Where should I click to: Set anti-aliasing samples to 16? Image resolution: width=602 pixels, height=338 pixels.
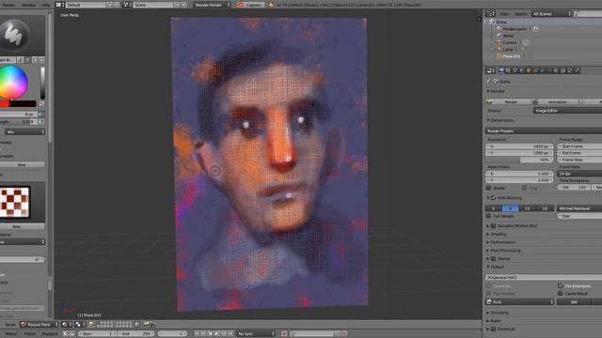[x=545, y=208]
